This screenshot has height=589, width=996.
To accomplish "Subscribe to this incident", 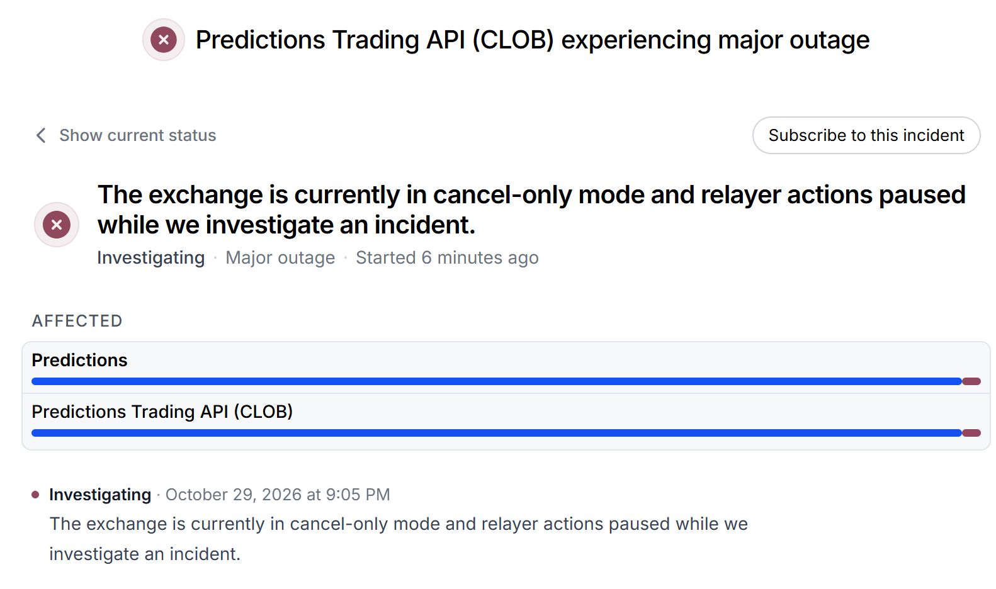I will pos(866,135).
